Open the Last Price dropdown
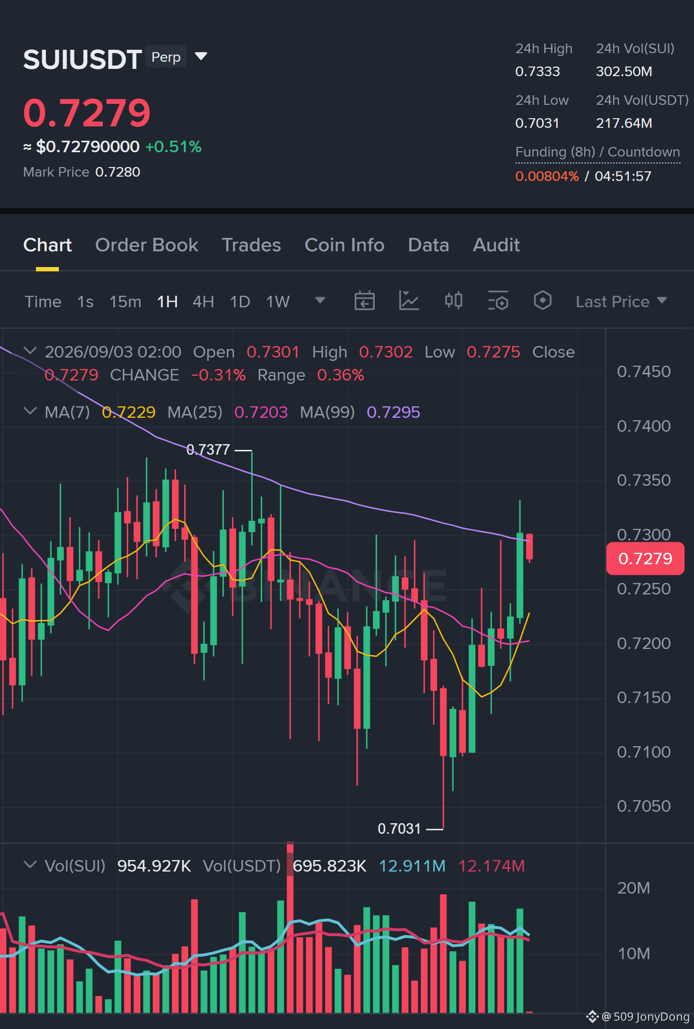This screenshot has width=694, height=1029. pyautogui.click(x=621, y=302)
